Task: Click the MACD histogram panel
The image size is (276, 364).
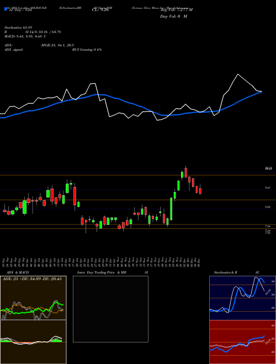Action: pyautogui.click(x=33, y=342)
